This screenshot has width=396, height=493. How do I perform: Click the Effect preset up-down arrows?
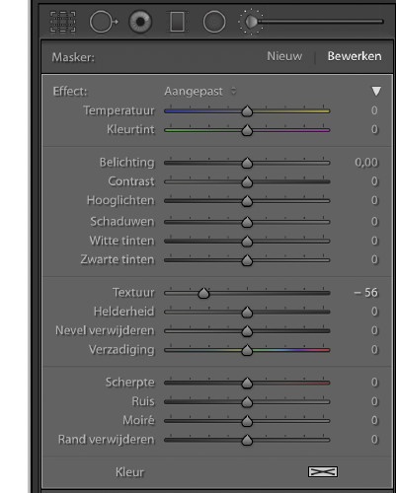pyautogui.click(x=233, y=91)
